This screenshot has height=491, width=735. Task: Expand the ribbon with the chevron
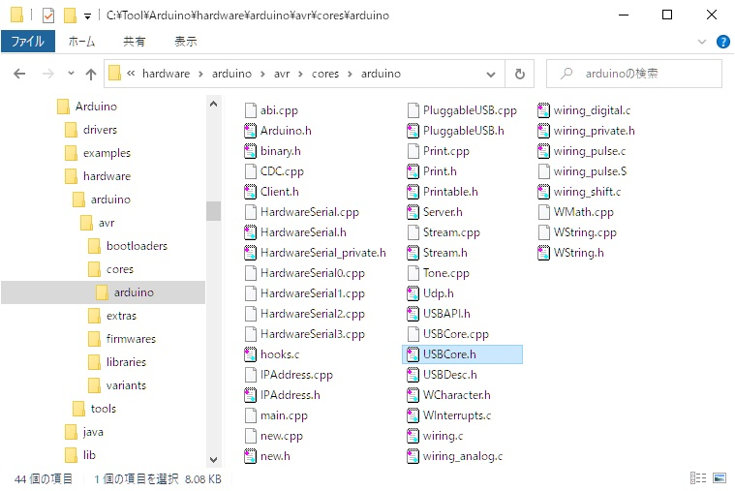(702, 42)
